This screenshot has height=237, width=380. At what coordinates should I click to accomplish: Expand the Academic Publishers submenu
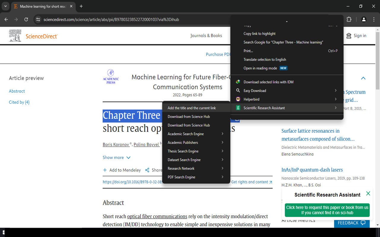196,142
